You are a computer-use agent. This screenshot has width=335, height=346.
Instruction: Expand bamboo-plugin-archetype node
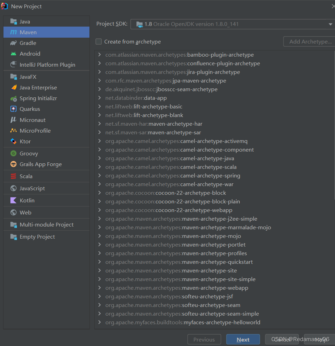[99, 55]
